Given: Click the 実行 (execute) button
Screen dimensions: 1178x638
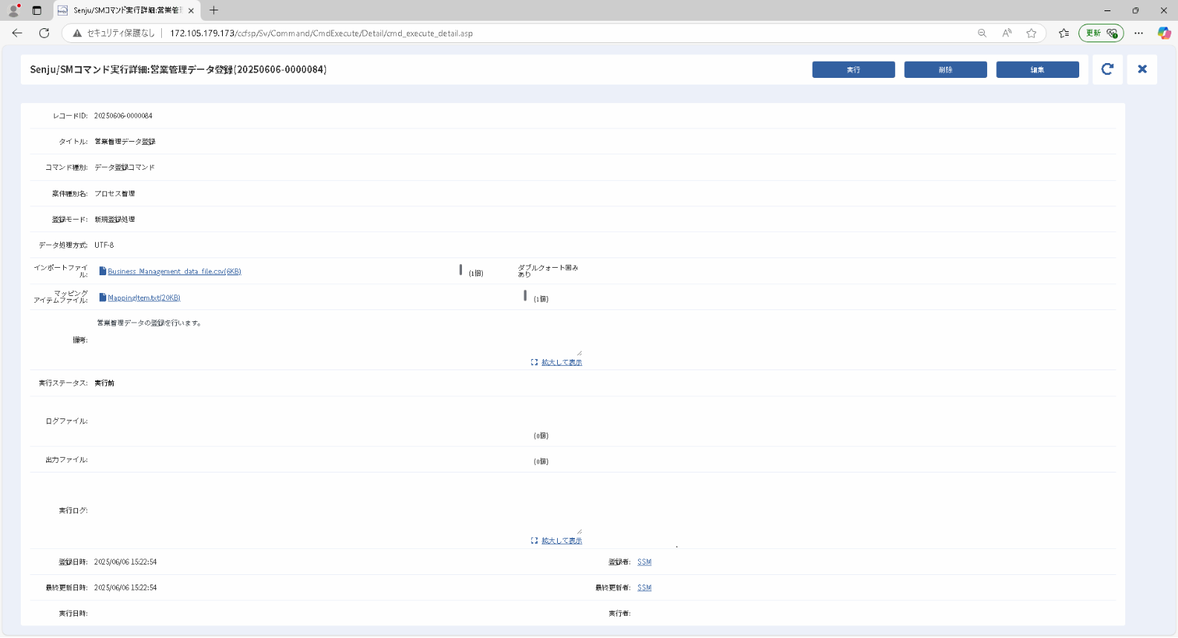Looking at the screenshot, I should [853, 70].
